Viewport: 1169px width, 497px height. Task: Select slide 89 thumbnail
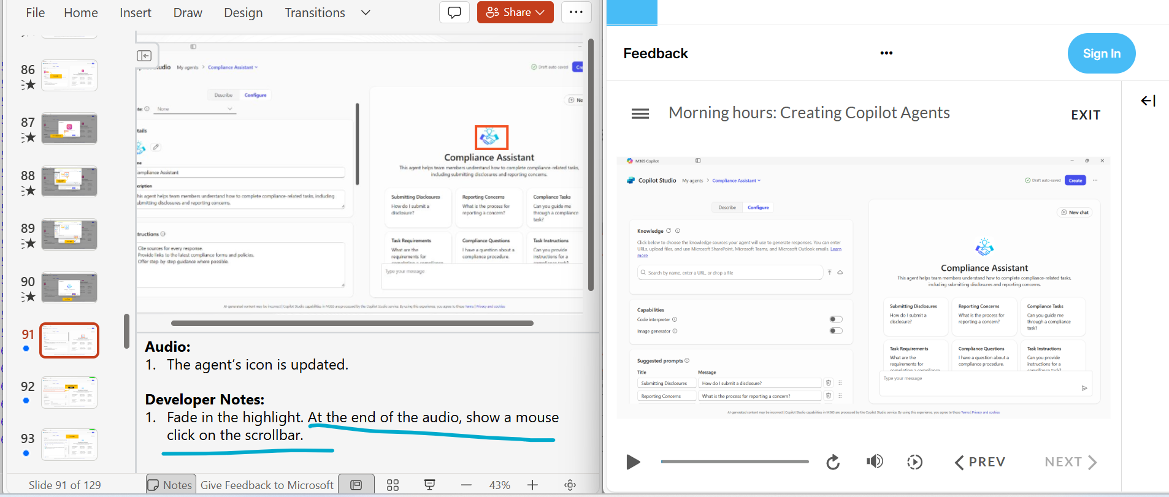click(69, 234)
